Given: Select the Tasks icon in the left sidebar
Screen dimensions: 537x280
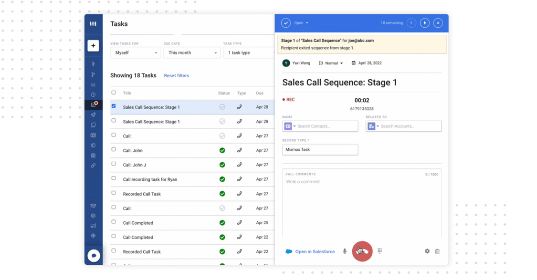Looking at the screenshot, I should tap(94, 104).
